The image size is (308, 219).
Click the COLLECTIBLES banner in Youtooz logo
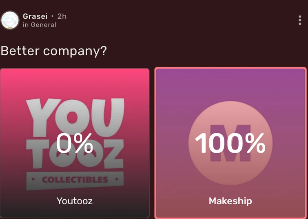(x=75, y=180)
